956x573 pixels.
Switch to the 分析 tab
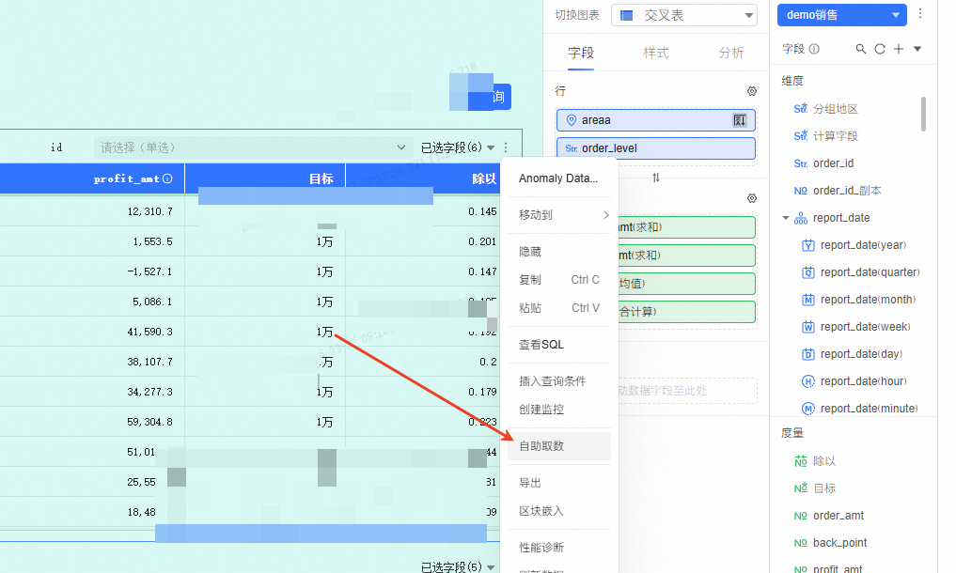click(730, 53)
